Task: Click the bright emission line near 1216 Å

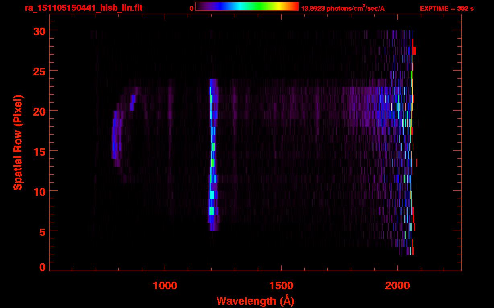Action: click(213, 154)
